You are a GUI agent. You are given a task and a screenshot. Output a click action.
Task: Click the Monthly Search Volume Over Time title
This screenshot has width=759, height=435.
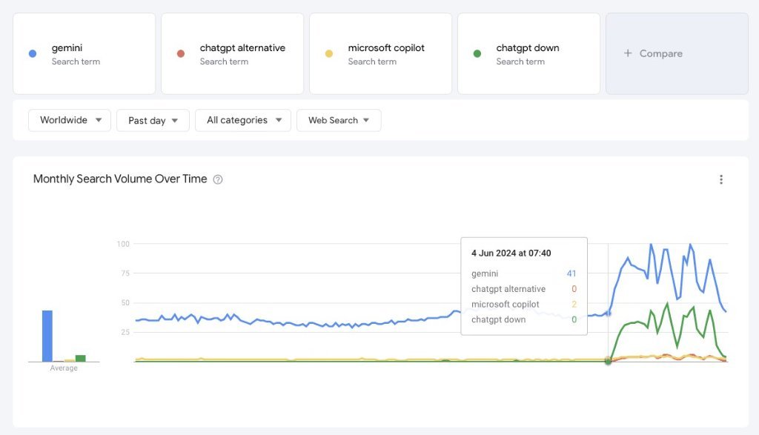[120, 179]
